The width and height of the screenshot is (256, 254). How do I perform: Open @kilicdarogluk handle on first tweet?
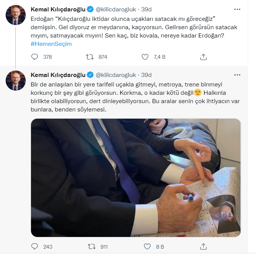coord(116,9)
